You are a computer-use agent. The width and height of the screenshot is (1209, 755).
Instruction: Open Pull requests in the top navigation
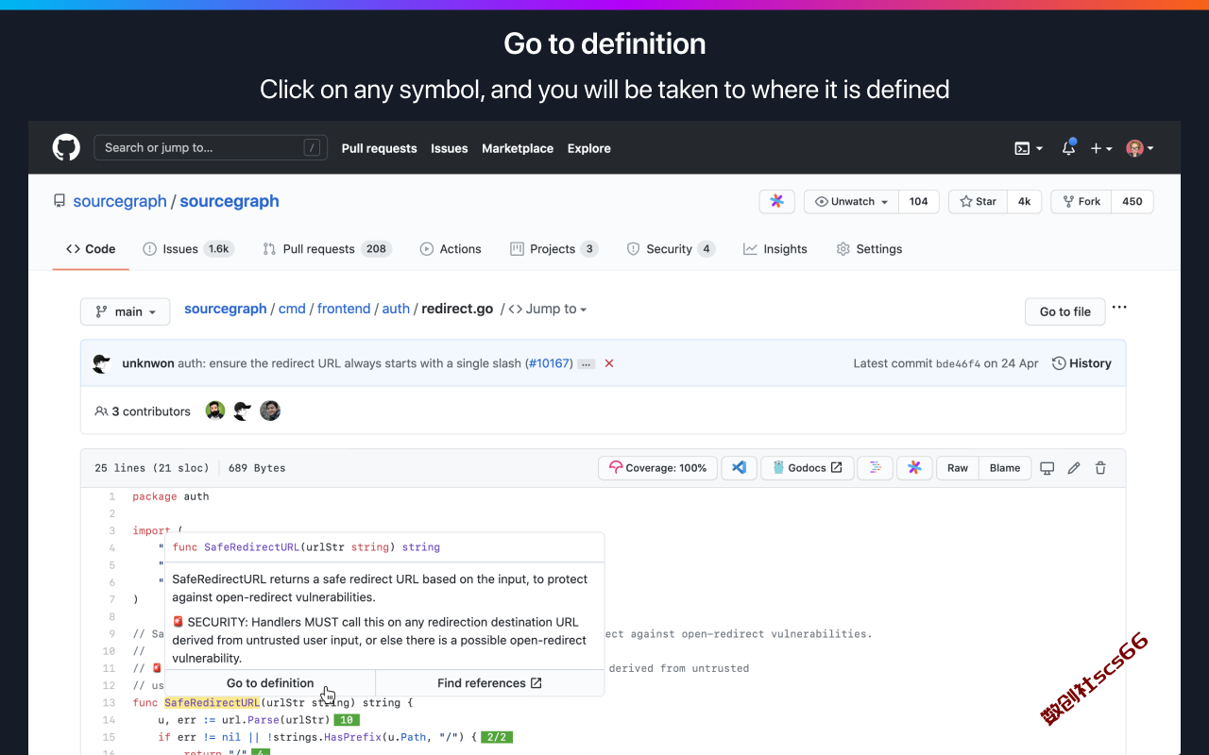click(x=379, y=148)
